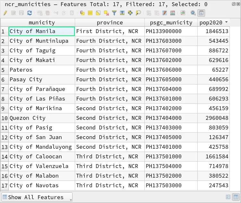This screenshot has width=241, height=203.
Task: Click the float/undock panel icon at top right
Action: point(234,4)
